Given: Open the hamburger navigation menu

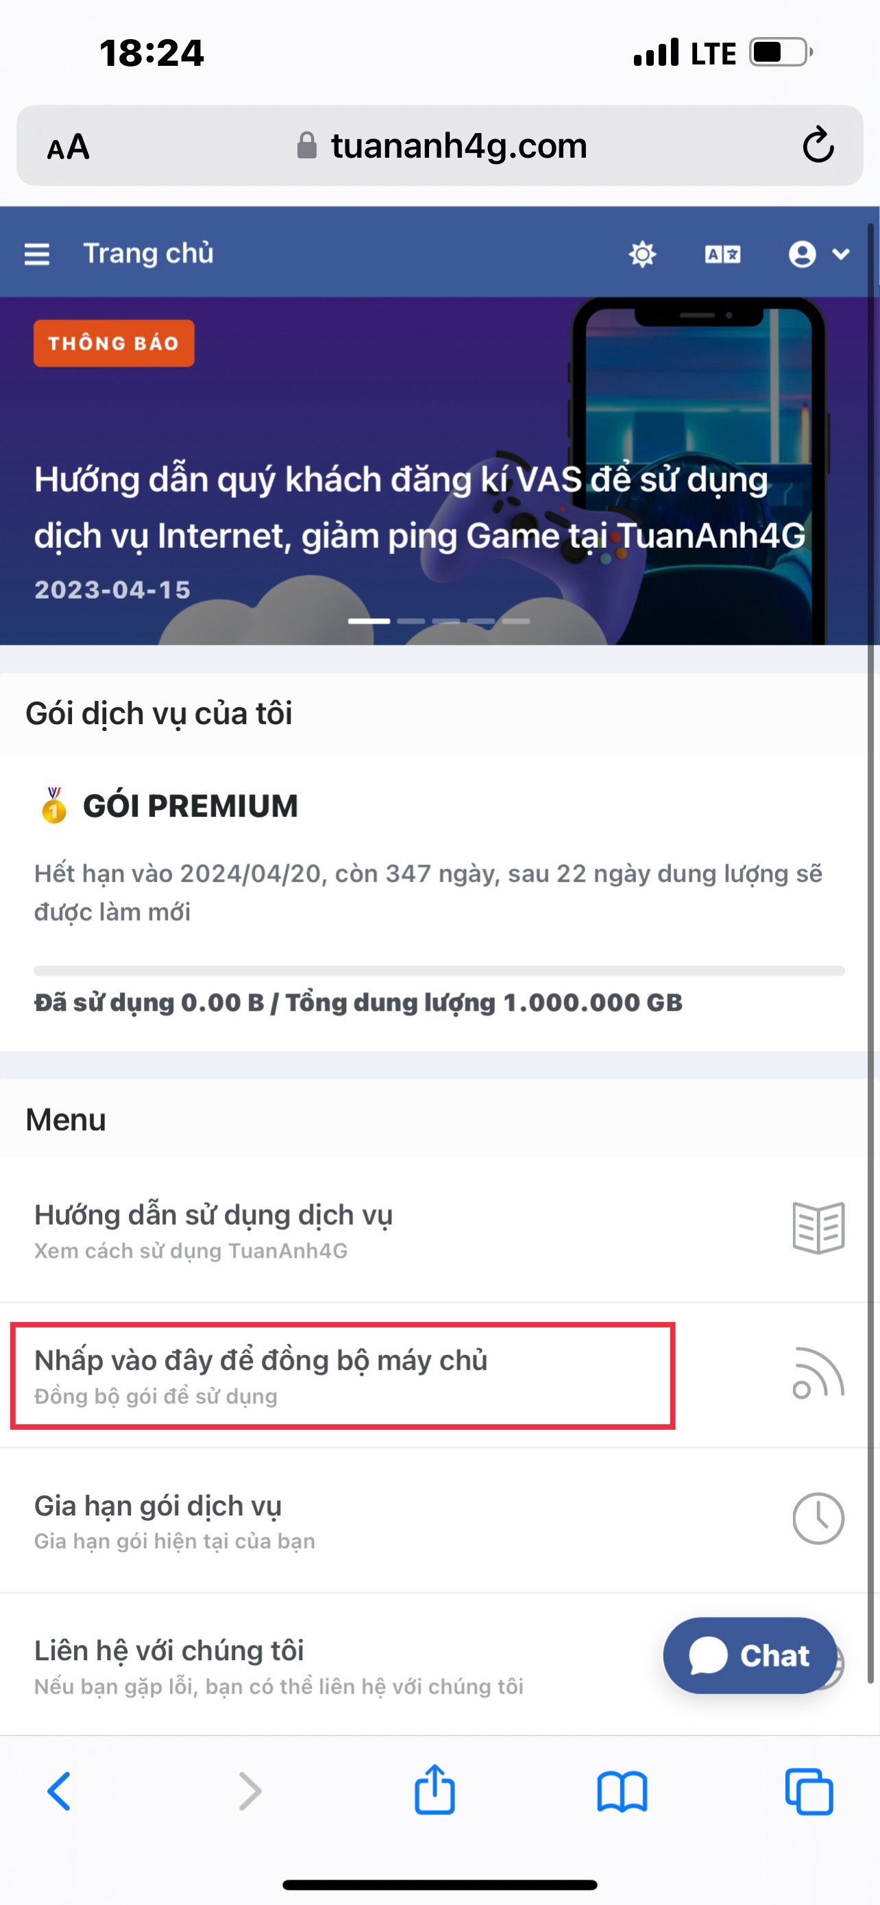Looking at the screenshot, I should 37,254.
